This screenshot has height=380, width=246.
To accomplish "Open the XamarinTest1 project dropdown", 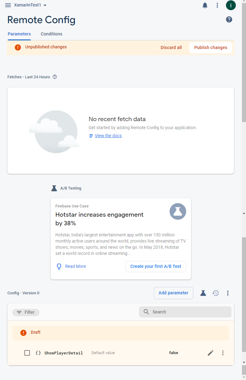I will tap(31, 5).
